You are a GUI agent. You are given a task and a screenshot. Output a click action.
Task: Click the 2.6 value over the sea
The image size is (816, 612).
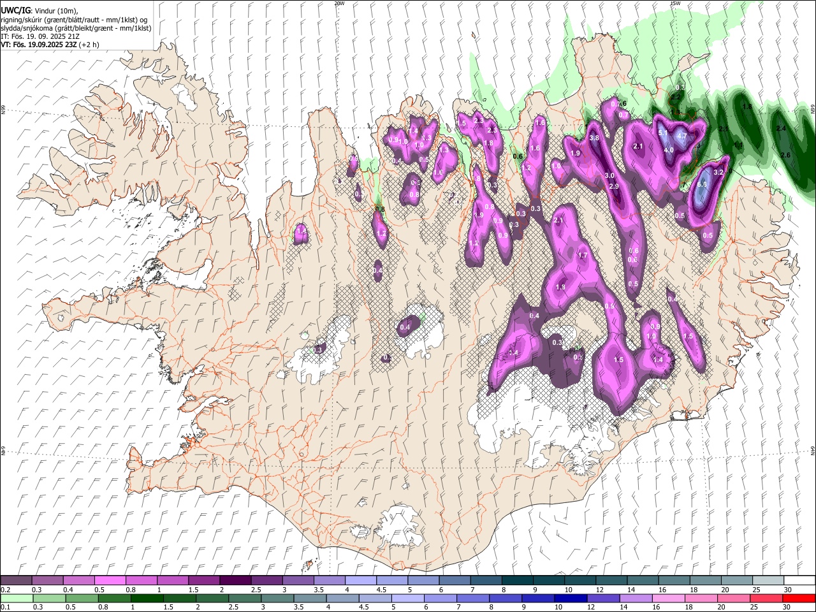tap(785, 155)
